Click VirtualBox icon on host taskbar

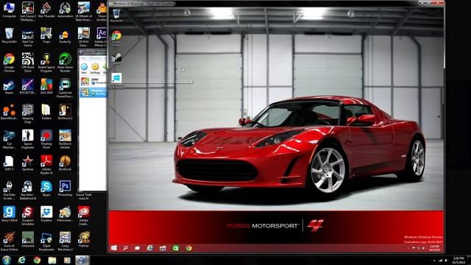pyautogui.click(x=82, y=260)
